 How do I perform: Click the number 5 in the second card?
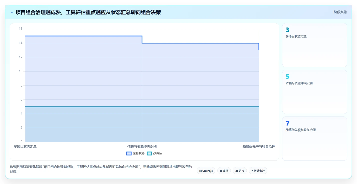[x=287, y=77]
